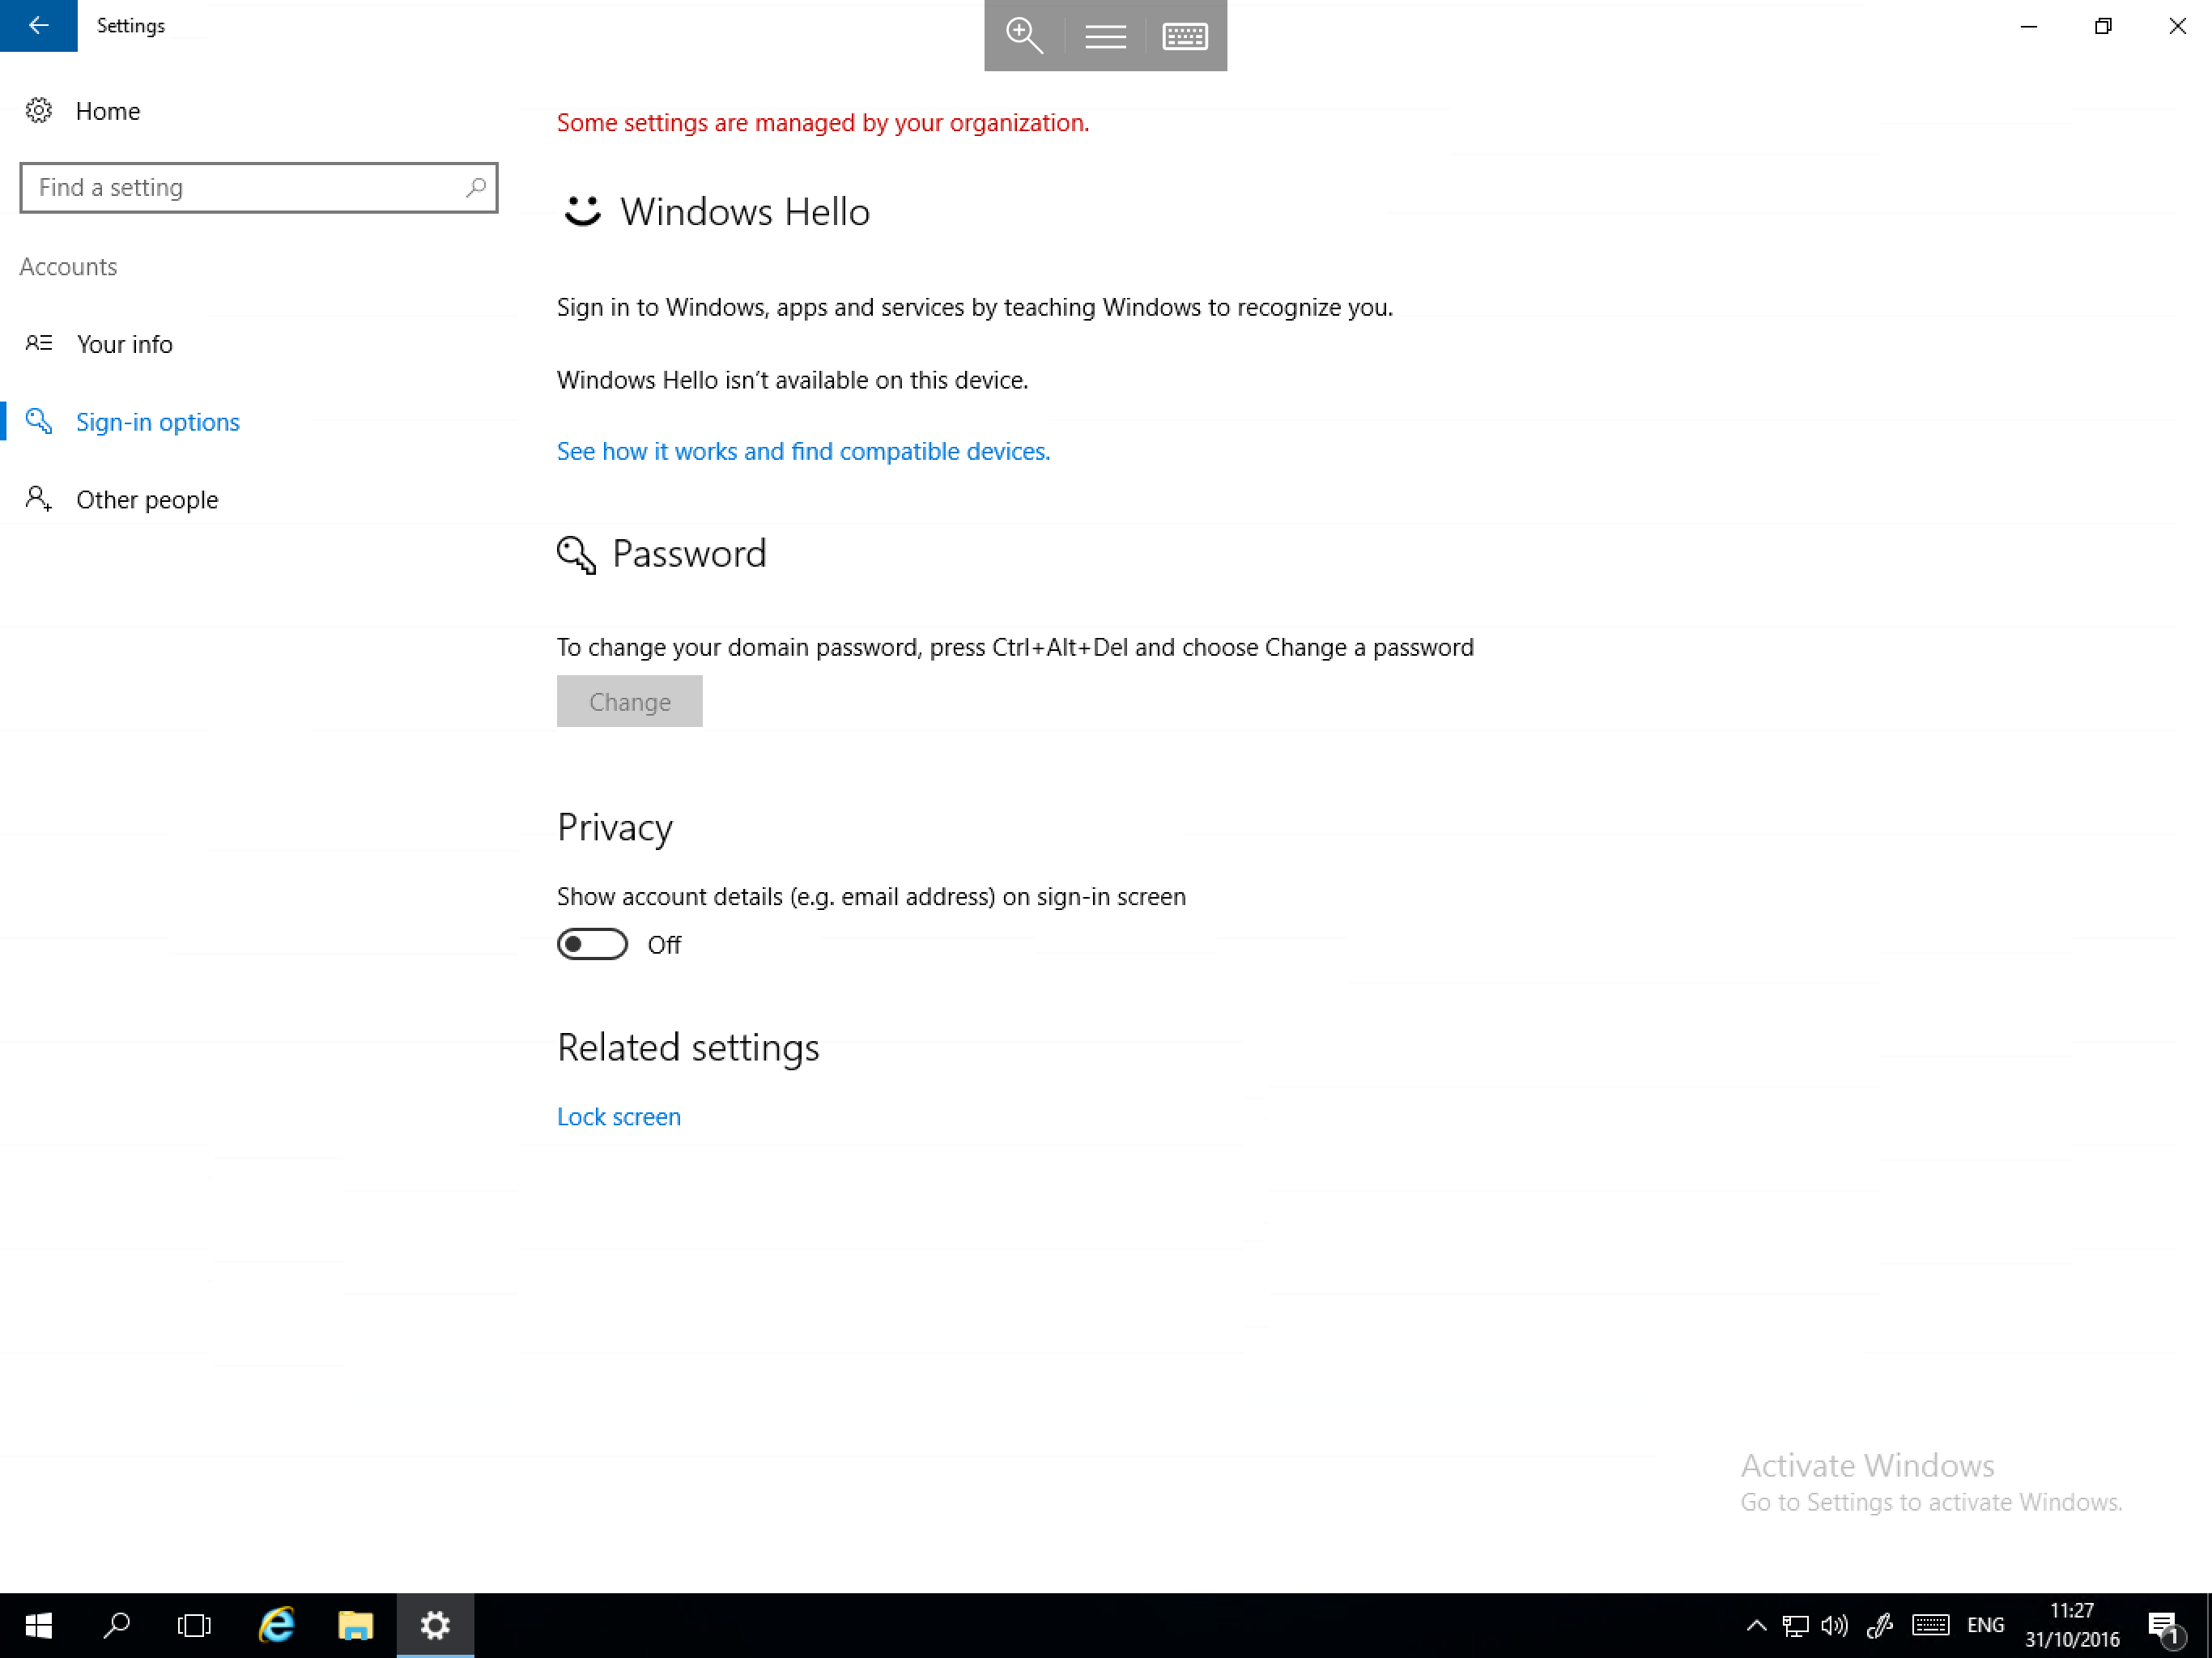This screenshot has height=1658, width=2212.
Task: Open the 'See how it works' compatible devices link
Action: [x=803, y=451]
